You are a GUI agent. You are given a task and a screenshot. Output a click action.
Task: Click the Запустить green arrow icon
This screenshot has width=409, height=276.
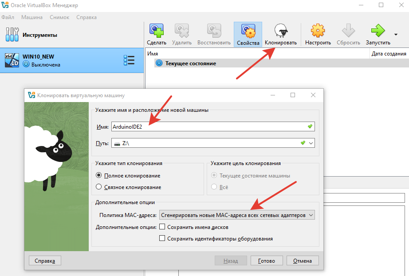click(378, 31)
